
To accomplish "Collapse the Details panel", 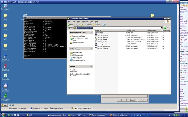I will coord(91,67).
